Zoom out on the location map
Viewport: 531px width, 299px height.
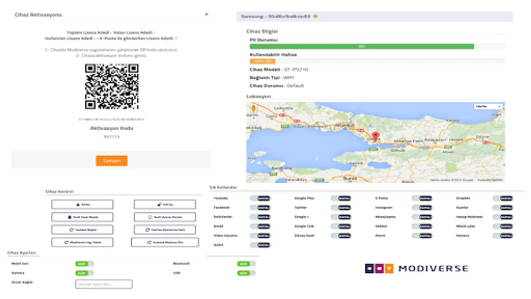tap(254, 123)
